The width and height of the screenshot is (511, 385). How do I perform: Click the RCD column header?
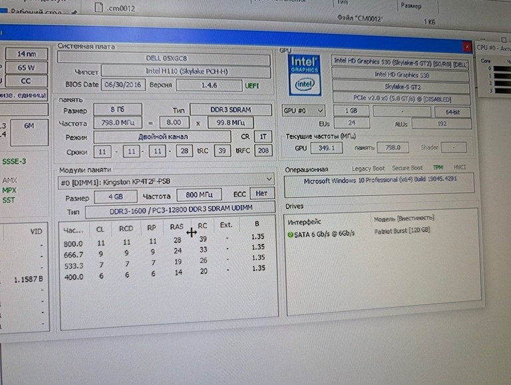(126, 228)
